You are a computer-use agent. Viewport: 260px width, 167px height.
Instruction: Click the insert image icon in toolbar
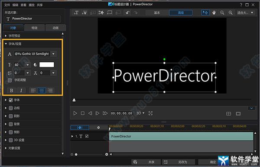click(93, 13)
